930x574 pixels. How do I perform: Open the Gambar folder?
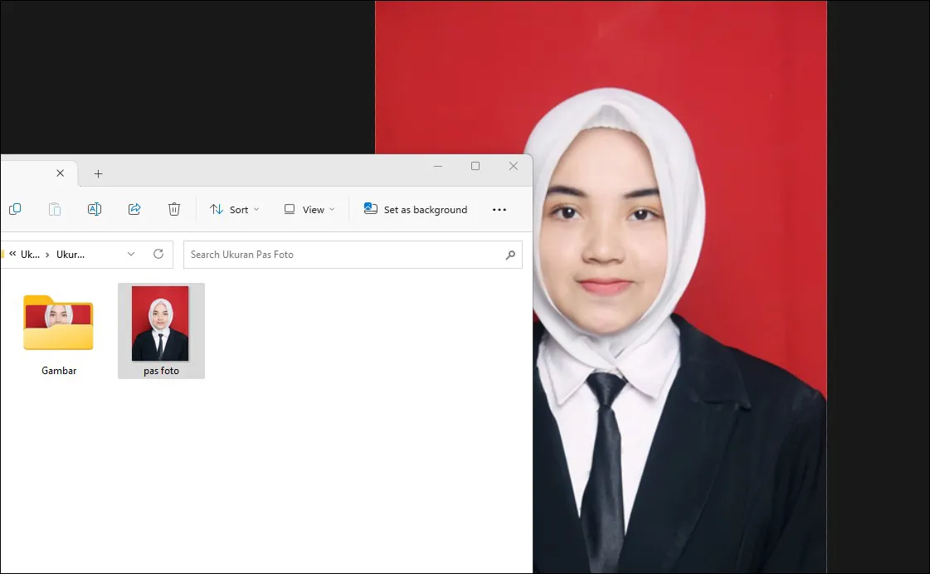(57, 323)
